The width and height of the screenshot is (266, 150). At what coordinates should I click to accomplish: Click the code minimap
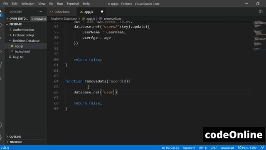(x=259, y=36)
